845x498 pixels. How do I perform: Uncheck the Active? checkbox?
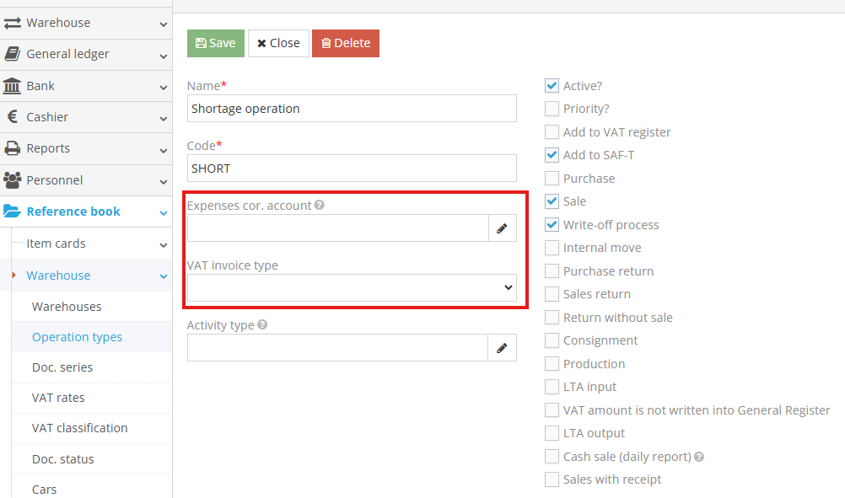552,86
